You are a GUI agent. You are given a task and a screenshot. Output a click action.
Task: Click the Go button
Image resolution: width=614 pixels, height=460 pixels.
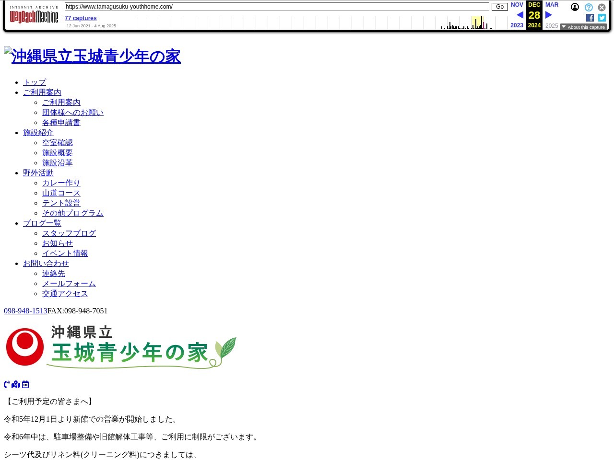[500, 7]
